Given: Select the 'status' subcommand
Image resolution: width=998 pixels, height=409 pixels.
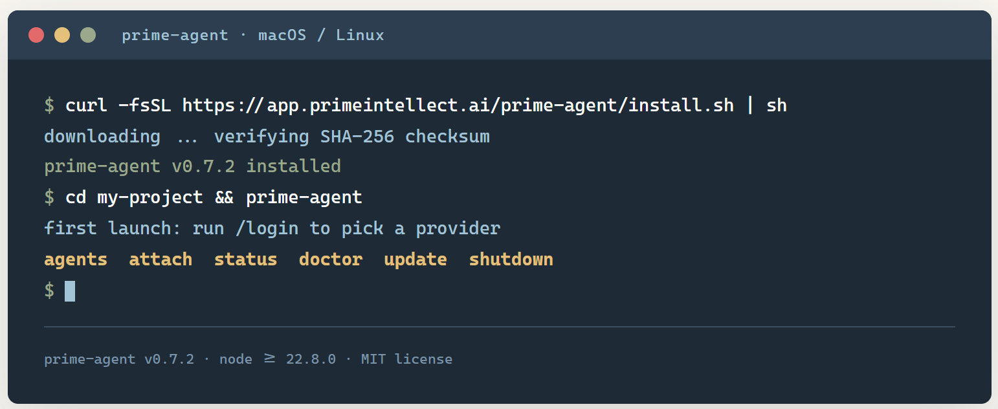Looking at the screenshot, I should click(x=245, y=260).
